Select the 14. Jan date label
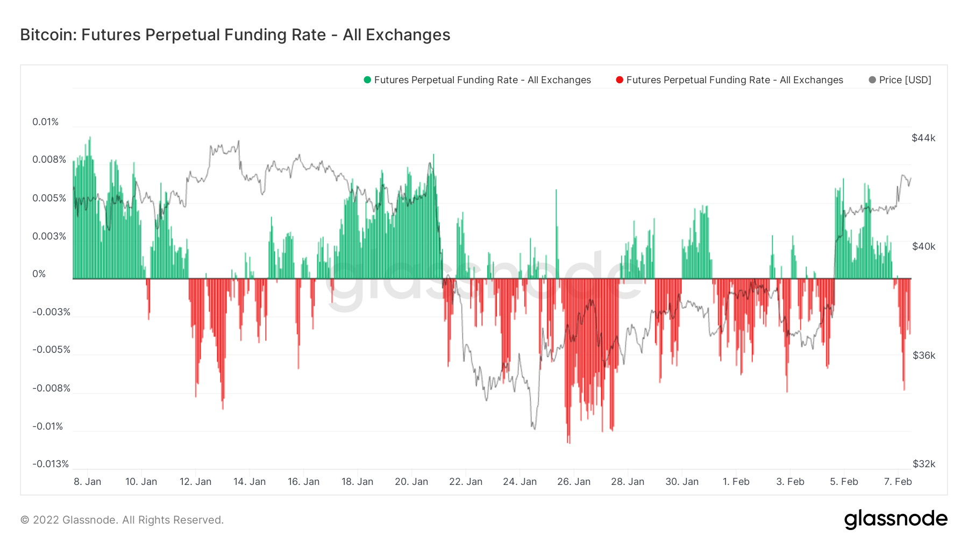The height and width of the screenshot is (544, 968). tap(250, 482)
